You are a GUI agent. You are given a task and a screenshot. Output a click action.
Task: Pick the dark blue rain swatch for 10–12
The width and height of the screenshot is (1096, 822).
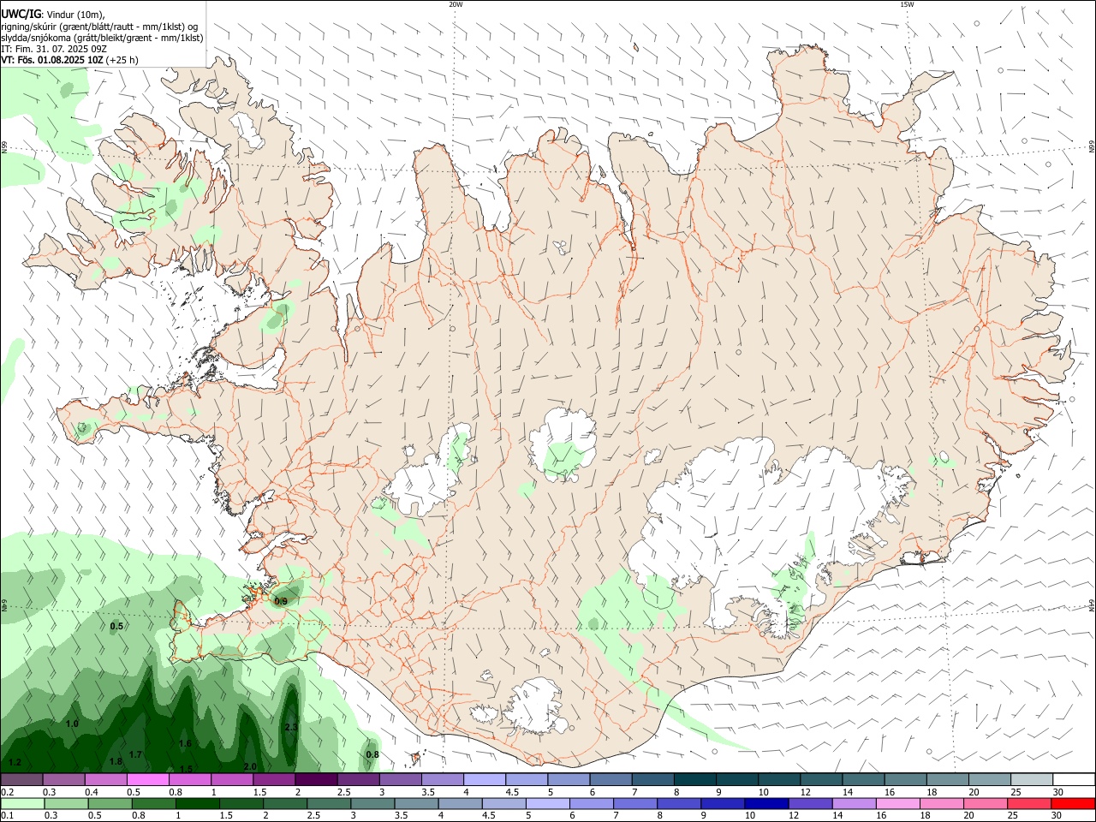[x=767, y=804]
